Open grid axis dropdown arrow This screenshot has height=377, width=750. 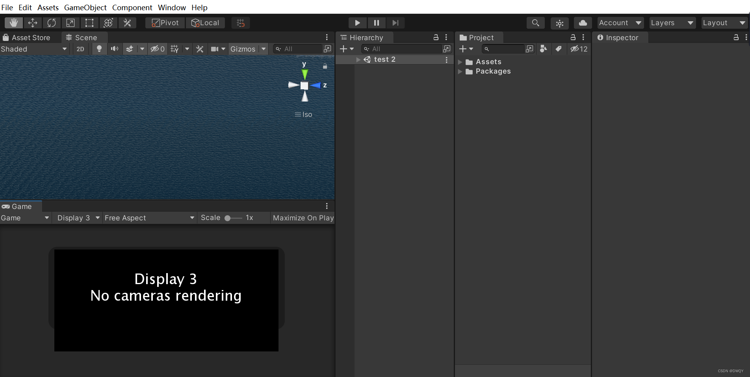point(187,49)
